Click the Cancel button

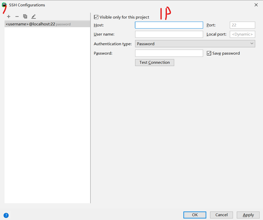[221, 215]
